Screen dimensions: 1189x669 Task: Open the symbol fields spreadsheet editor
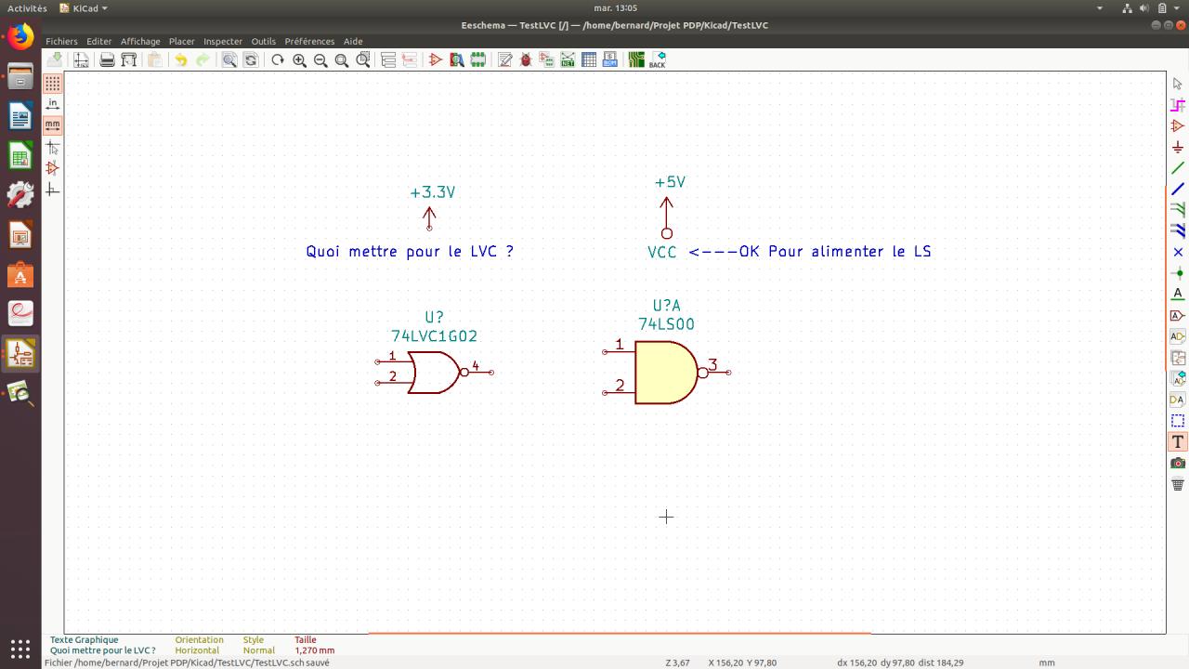pyautogui.click(x=589, y=60)
